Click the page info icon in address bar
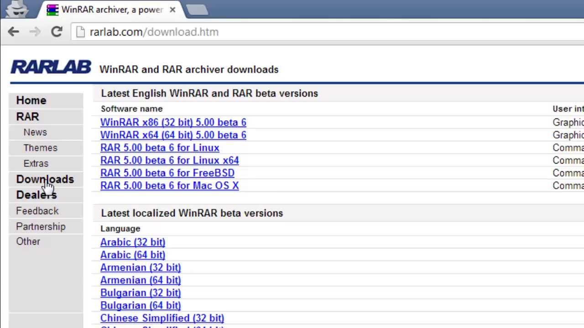This screenshot has width=584, height=328. click(x=80, y=32)
